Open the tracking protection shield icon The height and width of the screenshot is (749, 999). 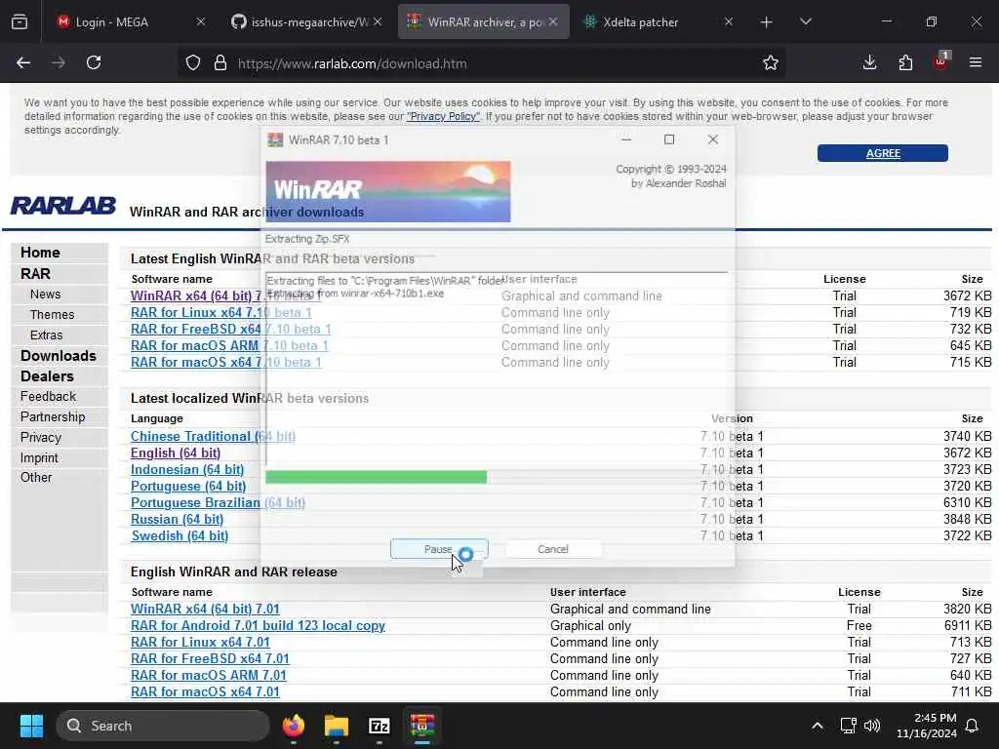point(193,63)
